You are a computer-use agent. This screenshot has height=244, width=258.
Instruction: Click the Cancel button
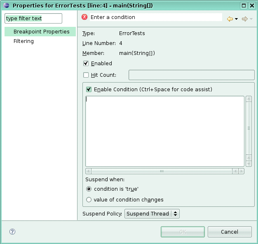230,232
